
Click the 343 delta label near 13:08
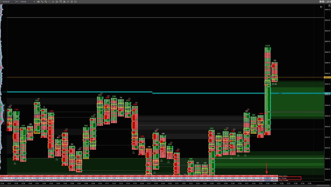[86, 125]
